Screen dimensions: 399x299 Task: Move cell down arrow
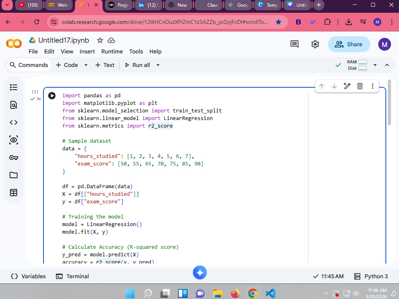[x=334, y=86]
